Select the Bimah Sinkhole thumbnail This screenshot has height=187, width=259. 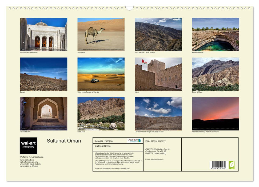(215, 35)
